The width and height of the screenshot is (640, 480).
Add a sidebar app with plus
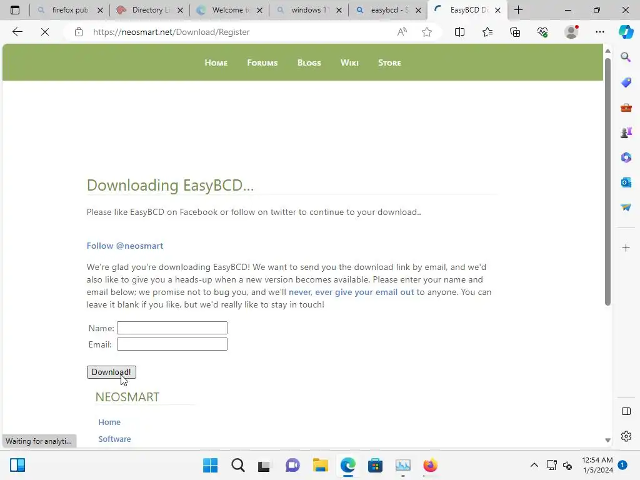pyautogui.click(x=626, y=247)
